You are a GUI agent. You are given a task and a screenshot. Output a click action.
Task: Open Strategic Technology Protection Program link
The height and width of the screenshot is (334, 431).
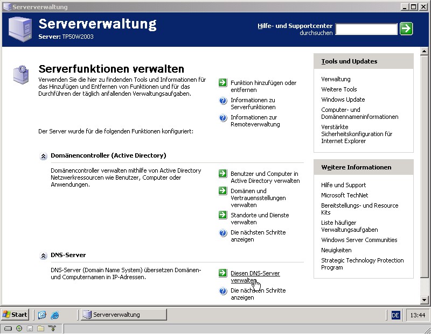(x=362, y=264)
